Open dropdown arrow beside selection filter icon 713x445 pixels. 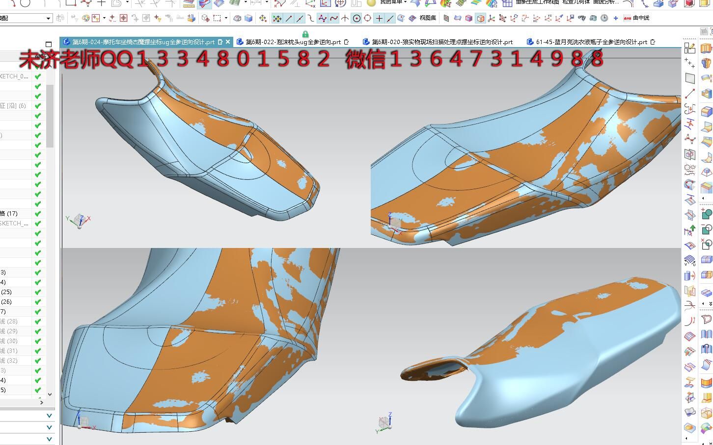104,18
